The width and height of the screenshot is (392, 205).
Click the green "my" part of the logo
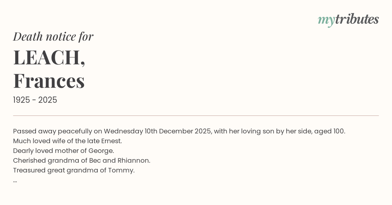click(x=326, y=20)
